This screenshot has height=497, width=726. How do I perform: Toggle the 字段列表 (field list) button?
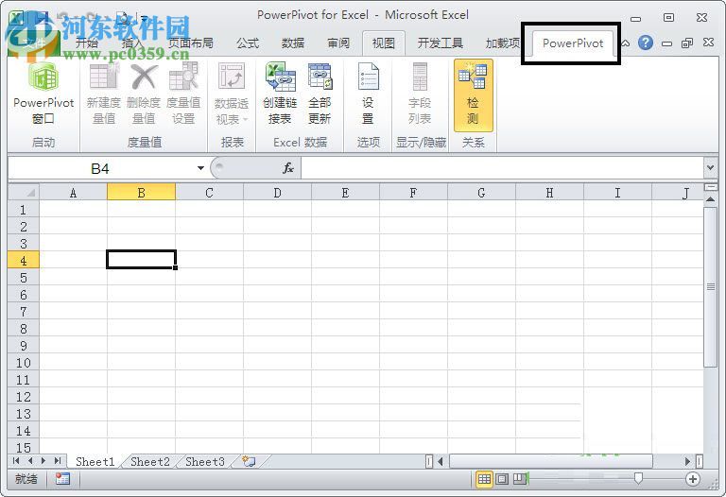click(420, 94)
